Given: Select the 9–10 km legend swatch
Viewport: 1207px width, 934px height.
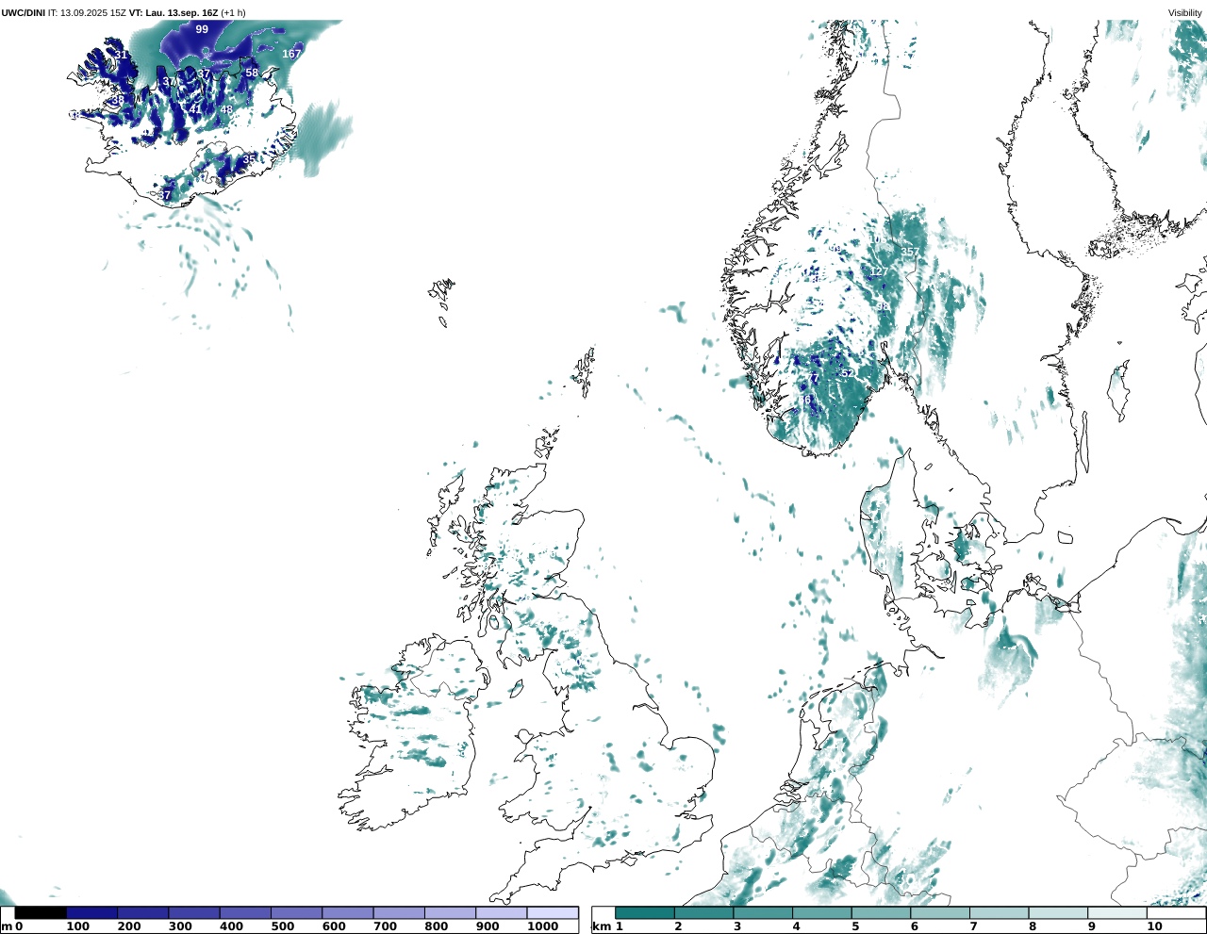Looking at the screenshot, I should (x=1117, y=912).
